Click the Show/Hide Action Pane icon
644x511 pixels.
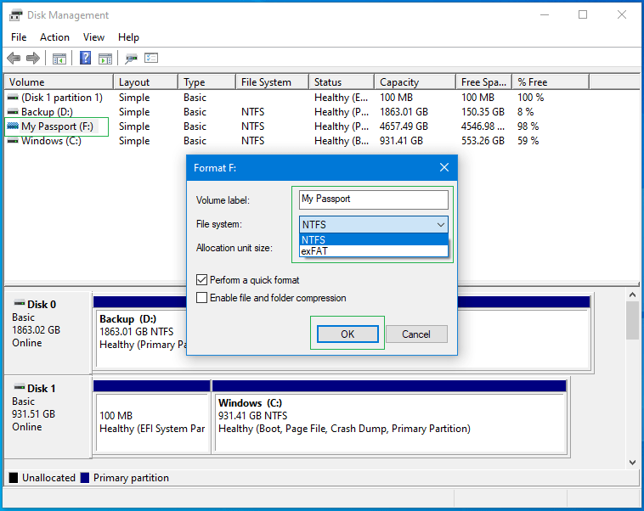click(x=105, y=59)
